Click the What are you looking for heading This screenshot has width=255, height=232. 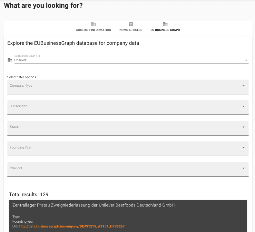click(43, 5)
